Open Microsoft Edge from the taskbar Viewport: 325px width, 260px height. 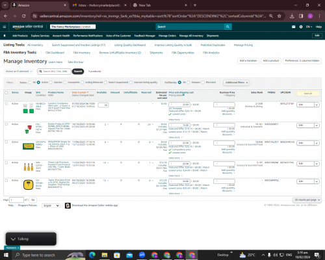coord(92,255)
